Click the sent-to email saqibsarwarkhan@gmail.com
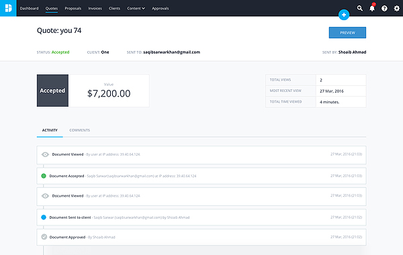This screenshot has height=255, width=403. (x=171, y=52)
